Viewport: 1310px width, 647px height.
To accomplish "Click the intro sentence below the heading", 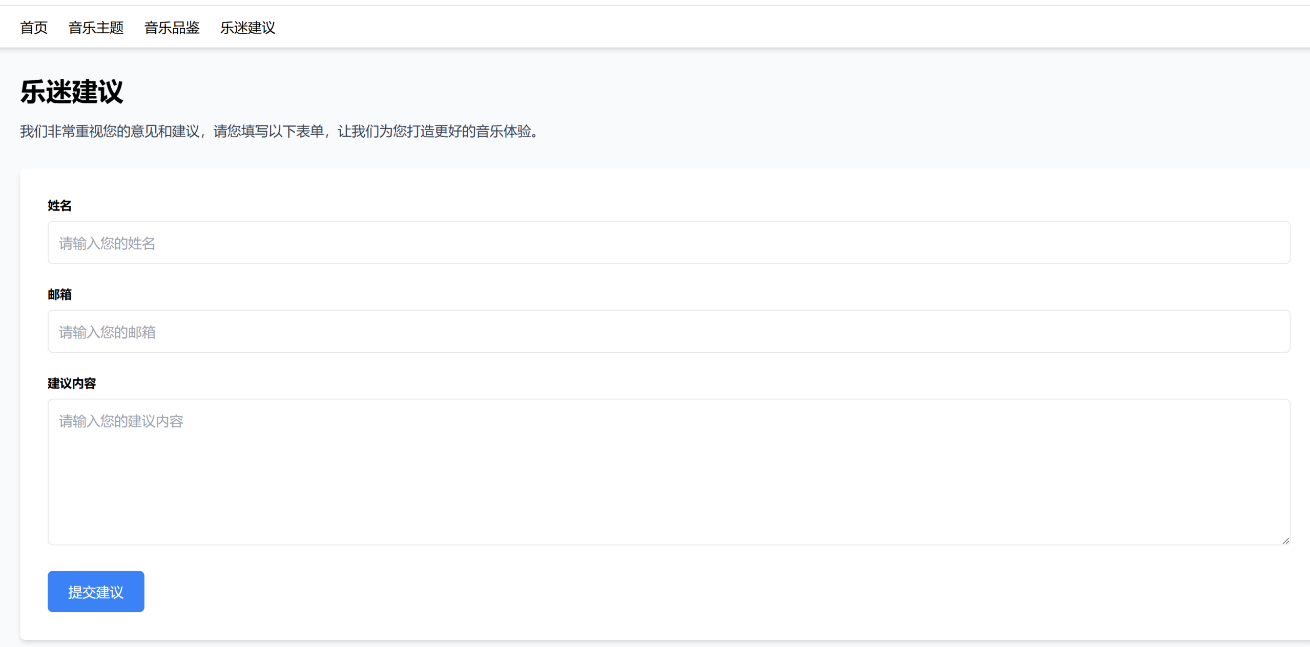I will point(279,132).
